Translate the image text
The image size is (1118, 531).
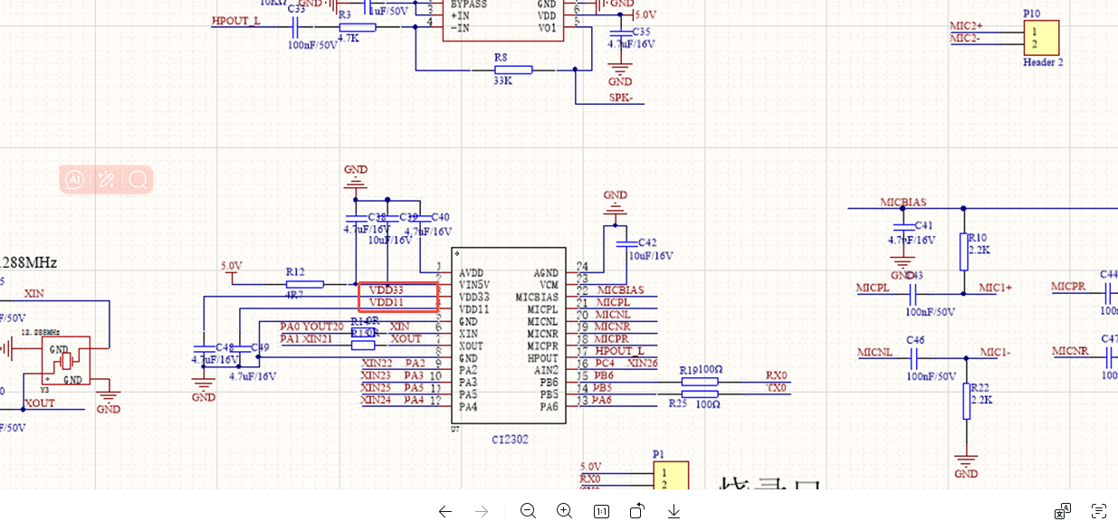1063,511
